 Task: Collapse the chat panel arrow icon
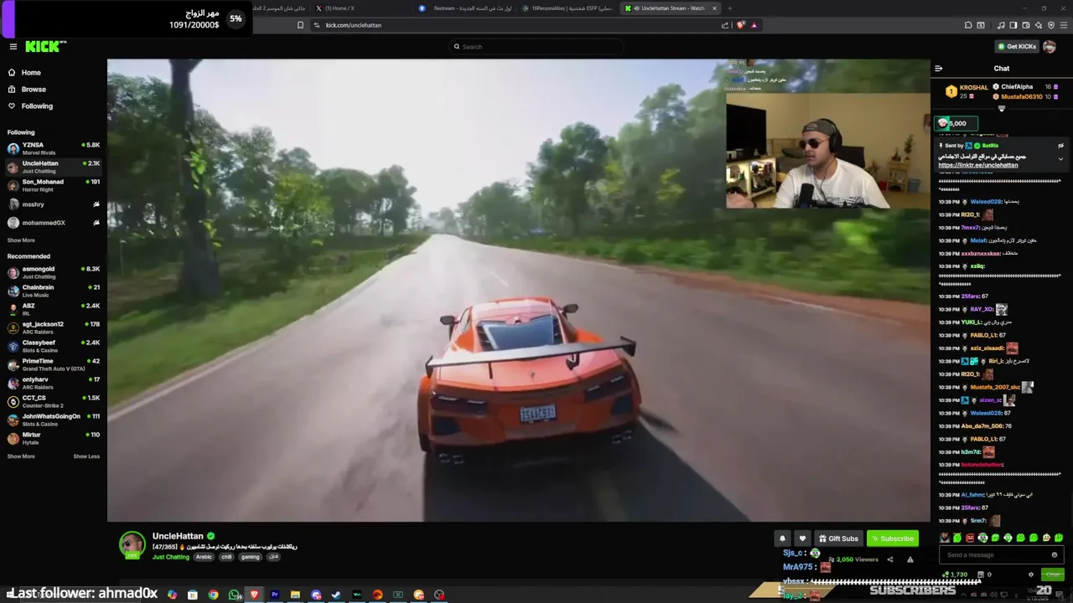coord(939,69)
